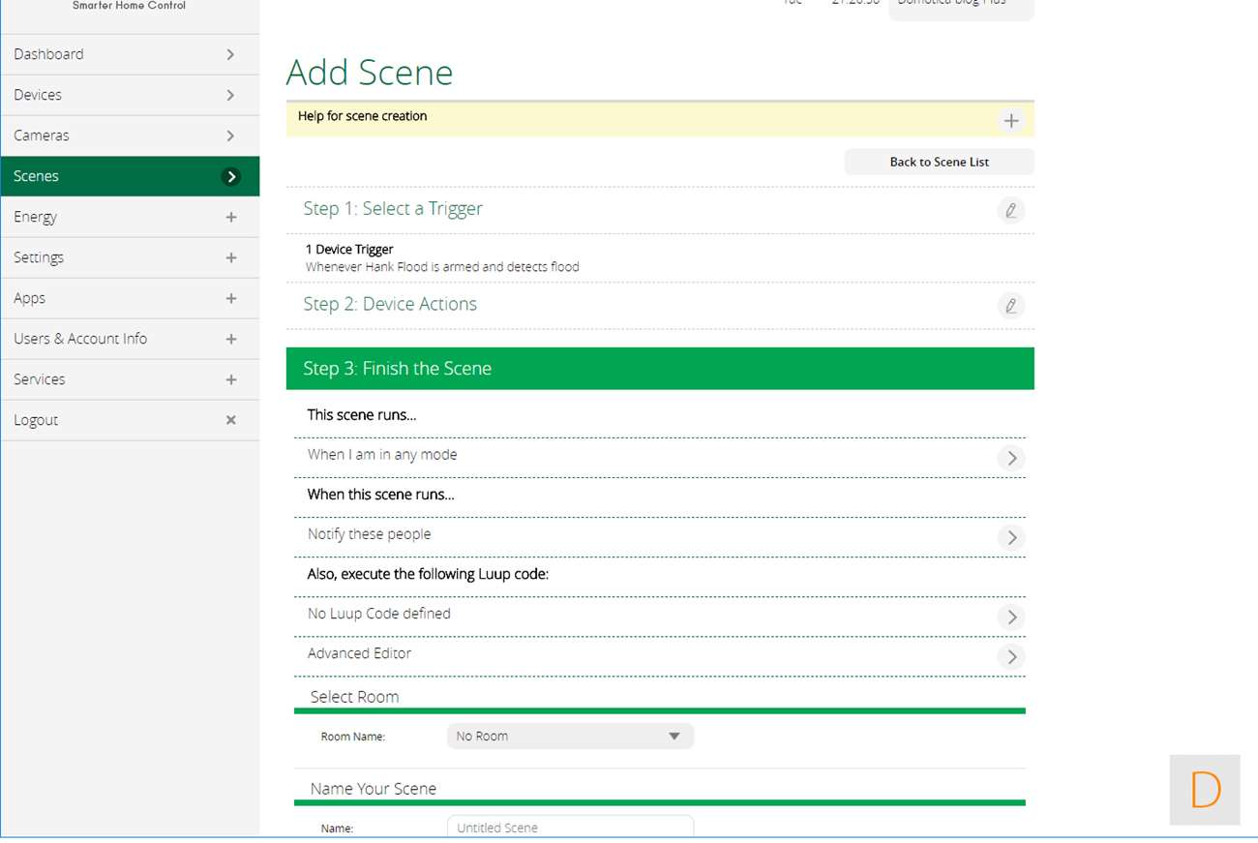
Task: Click the Back to Scene List button
Action: click(x=939, y=162)
